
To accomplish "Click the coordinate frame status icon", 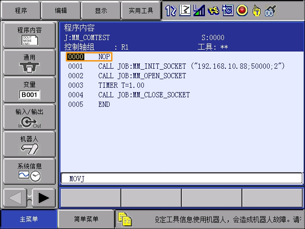I will [185, 10].
